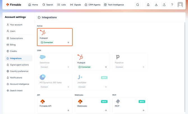
Task: Click the Hubspot logo in Active card
Action: pos(43,32)
